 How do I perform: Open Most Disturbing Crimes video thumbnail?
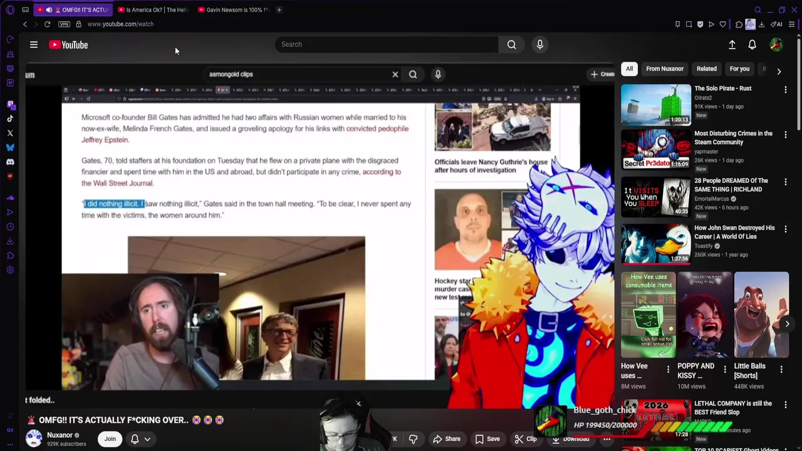pos(655,150)
